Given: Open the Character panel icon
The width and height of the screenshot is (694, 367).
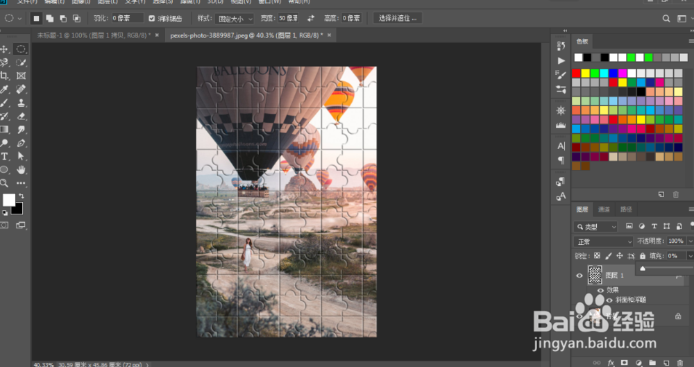Looking at the screenshot, I should (x=561, y=146).
